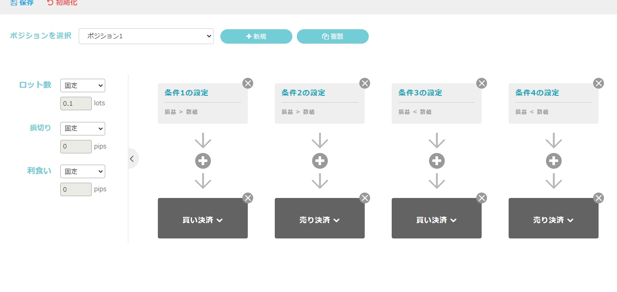The width and height of the screenshot is (617, 292).
Task: Click the plus icon below 条件1の設定
Action: point(203,161)
